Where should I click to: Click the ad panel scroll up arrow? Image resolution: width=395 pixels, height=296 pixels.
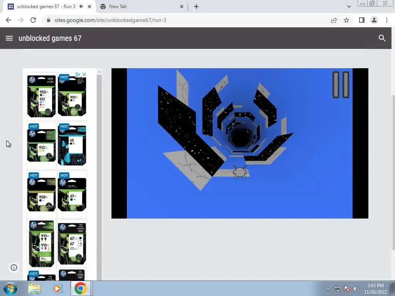coord(99,72)
